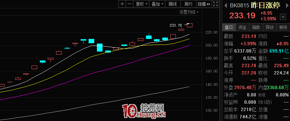Click 最高 value 233.78 in panel
290x121 pixels.
249,65
